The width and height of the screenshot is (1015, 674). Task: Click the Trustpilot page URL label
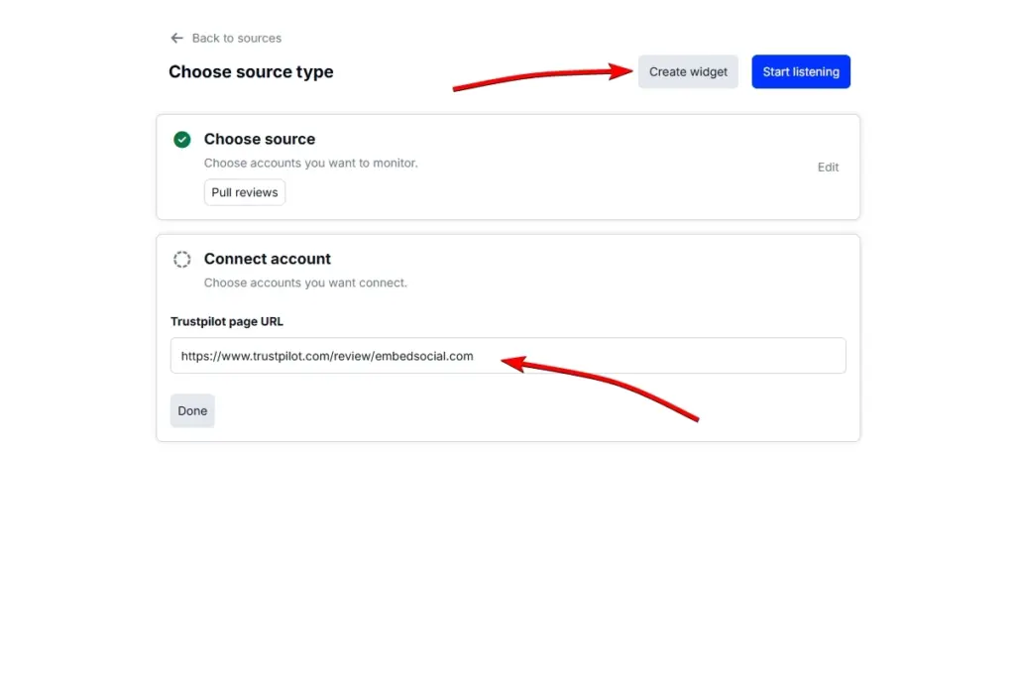point(227,321)
